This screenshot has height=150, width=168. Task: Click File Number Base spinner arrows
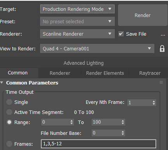click(x=123, y=133)
